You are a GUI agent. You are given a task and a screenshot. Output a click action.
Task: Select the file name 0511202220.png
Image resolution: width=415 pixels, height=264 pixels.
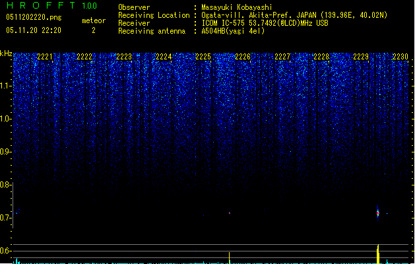[34, 17]
